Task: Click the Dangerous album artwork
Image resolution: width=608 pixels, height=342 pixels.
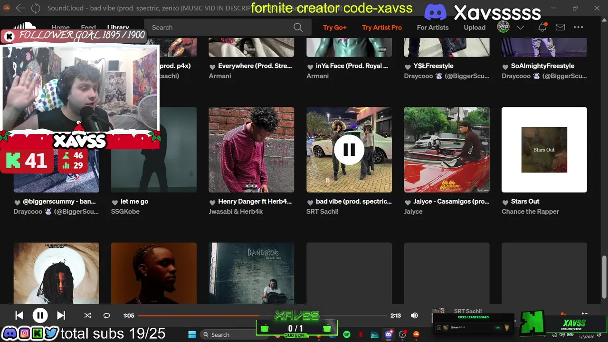Action: (251, 273)
